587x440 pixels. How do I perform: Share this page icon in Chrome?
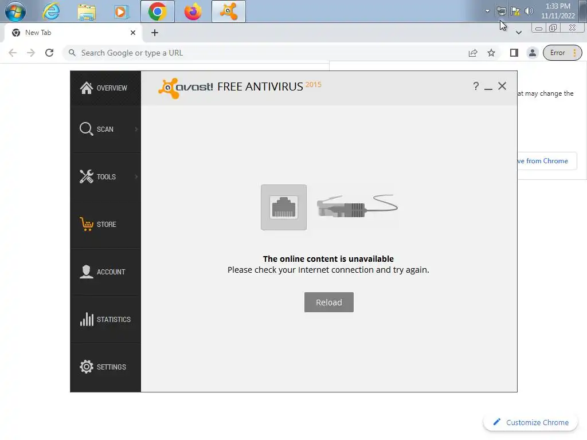473,53
